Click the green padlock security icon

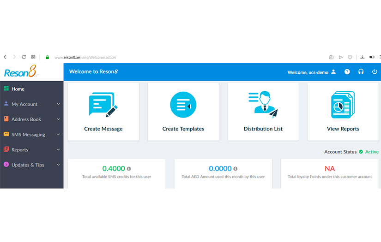pyautogui.click(x=48, y=57)
